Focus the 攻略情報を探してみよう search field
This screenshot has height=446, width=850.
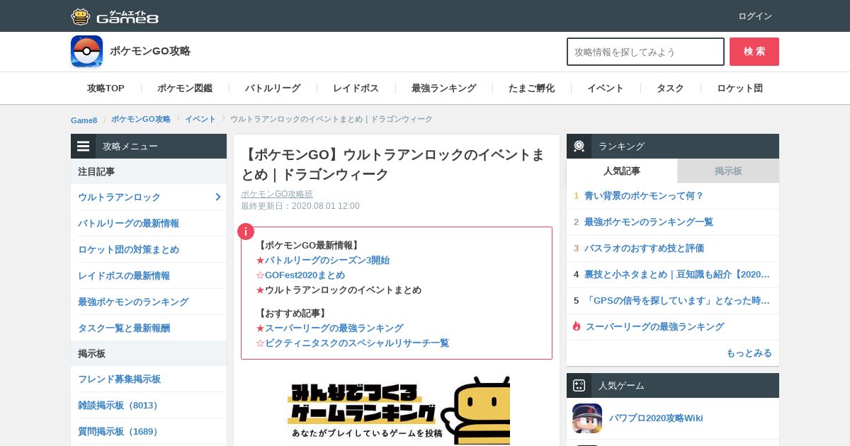[x=645, y=52]
